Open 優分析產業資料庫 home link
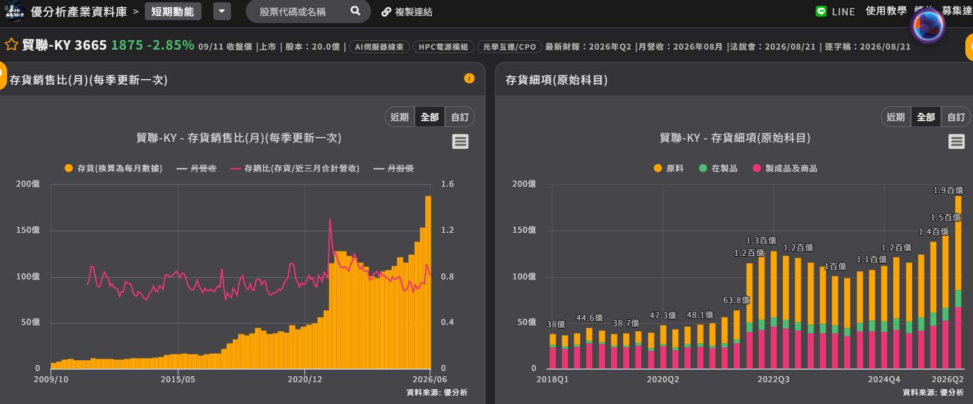 point(79,12)
